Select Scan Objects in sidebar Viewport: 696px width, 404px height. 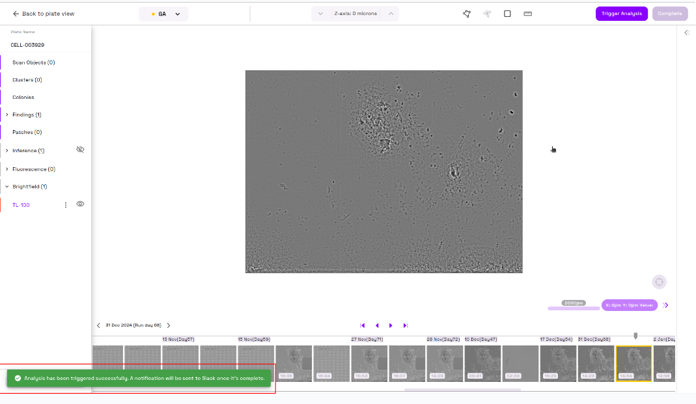point(33,62)
